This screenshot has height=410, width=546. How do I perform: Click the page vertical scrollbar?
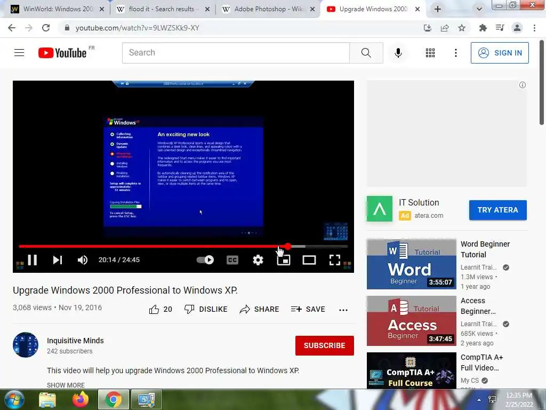[542, 82]
